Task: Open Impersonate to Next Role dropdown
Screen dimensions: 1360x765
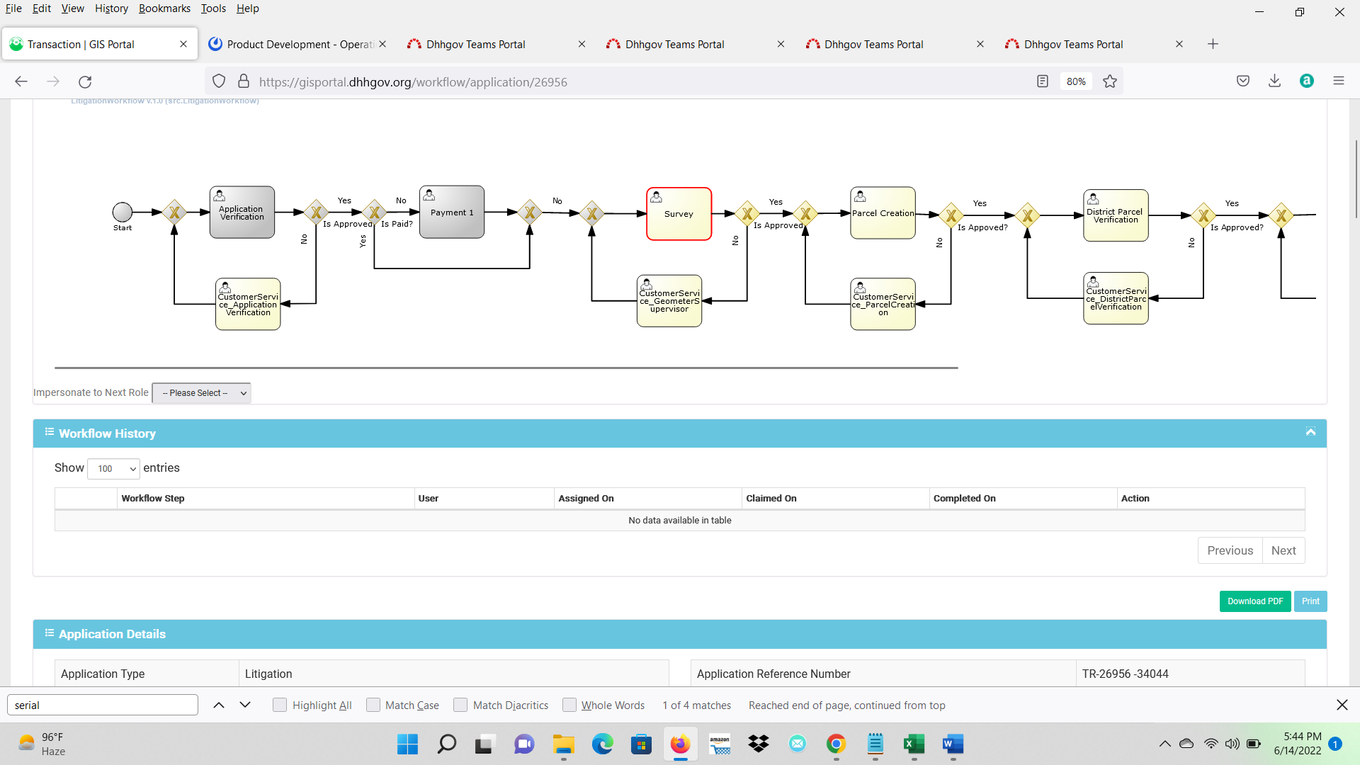Action: pyautogui.click(x=202, y=393)
